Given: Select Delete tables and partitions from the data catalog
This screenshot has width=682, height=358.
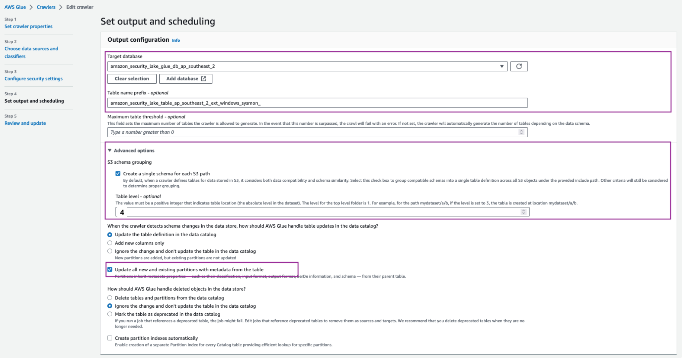Looking at the screenshot, I should coord(110,297).
